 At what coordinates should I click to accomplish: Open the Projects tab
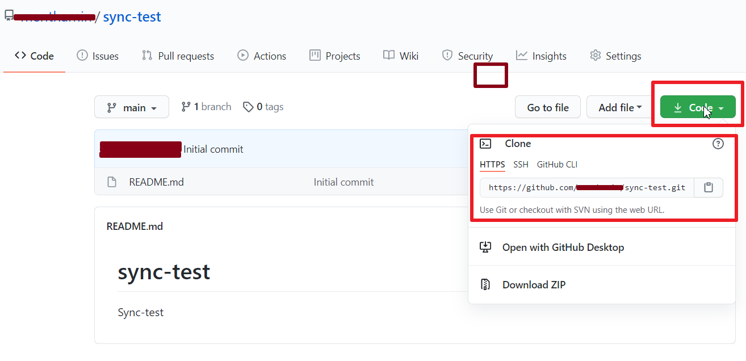coord(335,56)
